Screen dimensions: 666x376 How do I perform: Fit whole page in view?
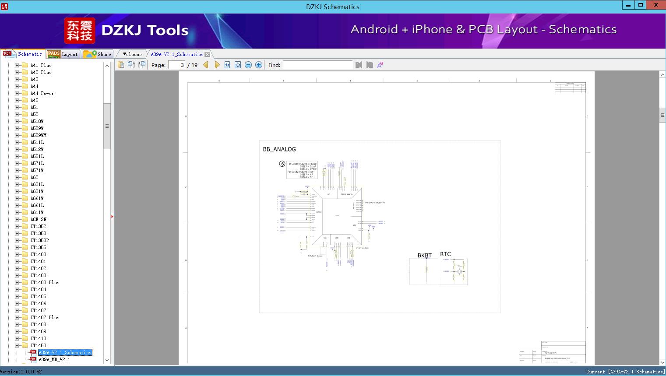tap(238, 65)
